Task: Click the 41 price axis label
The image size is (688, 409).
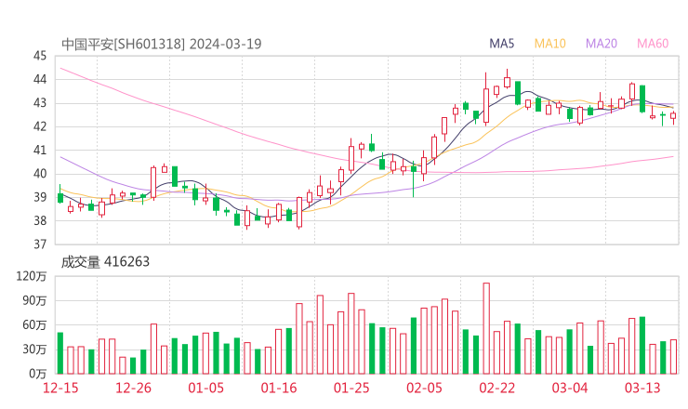Action: click(x=40, y=150)
